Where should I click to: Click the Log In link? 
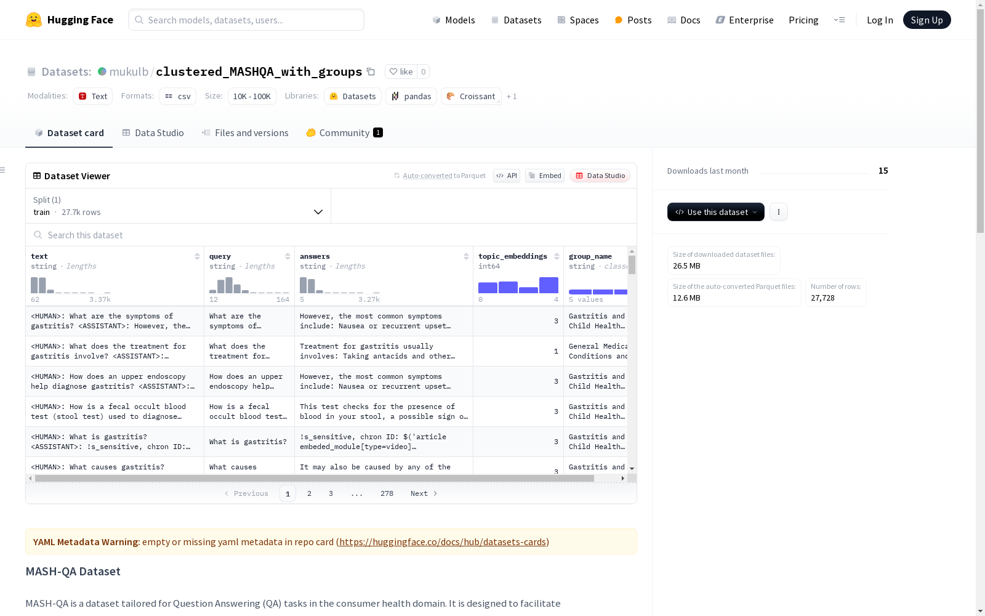point(880,20)
